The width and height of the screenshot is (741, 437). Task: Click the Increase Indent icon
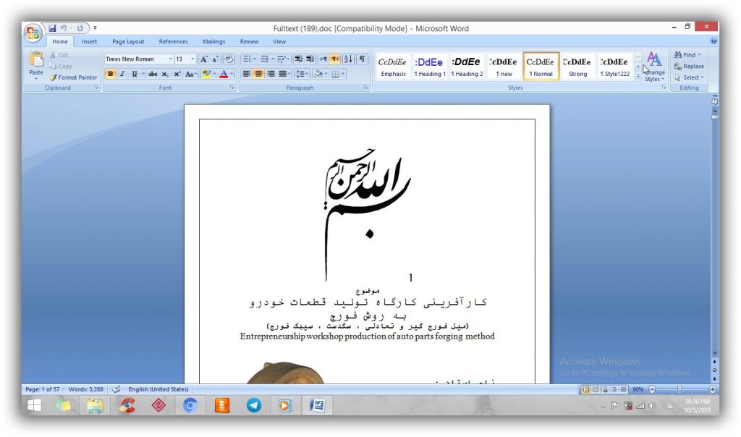coord(310,59)
